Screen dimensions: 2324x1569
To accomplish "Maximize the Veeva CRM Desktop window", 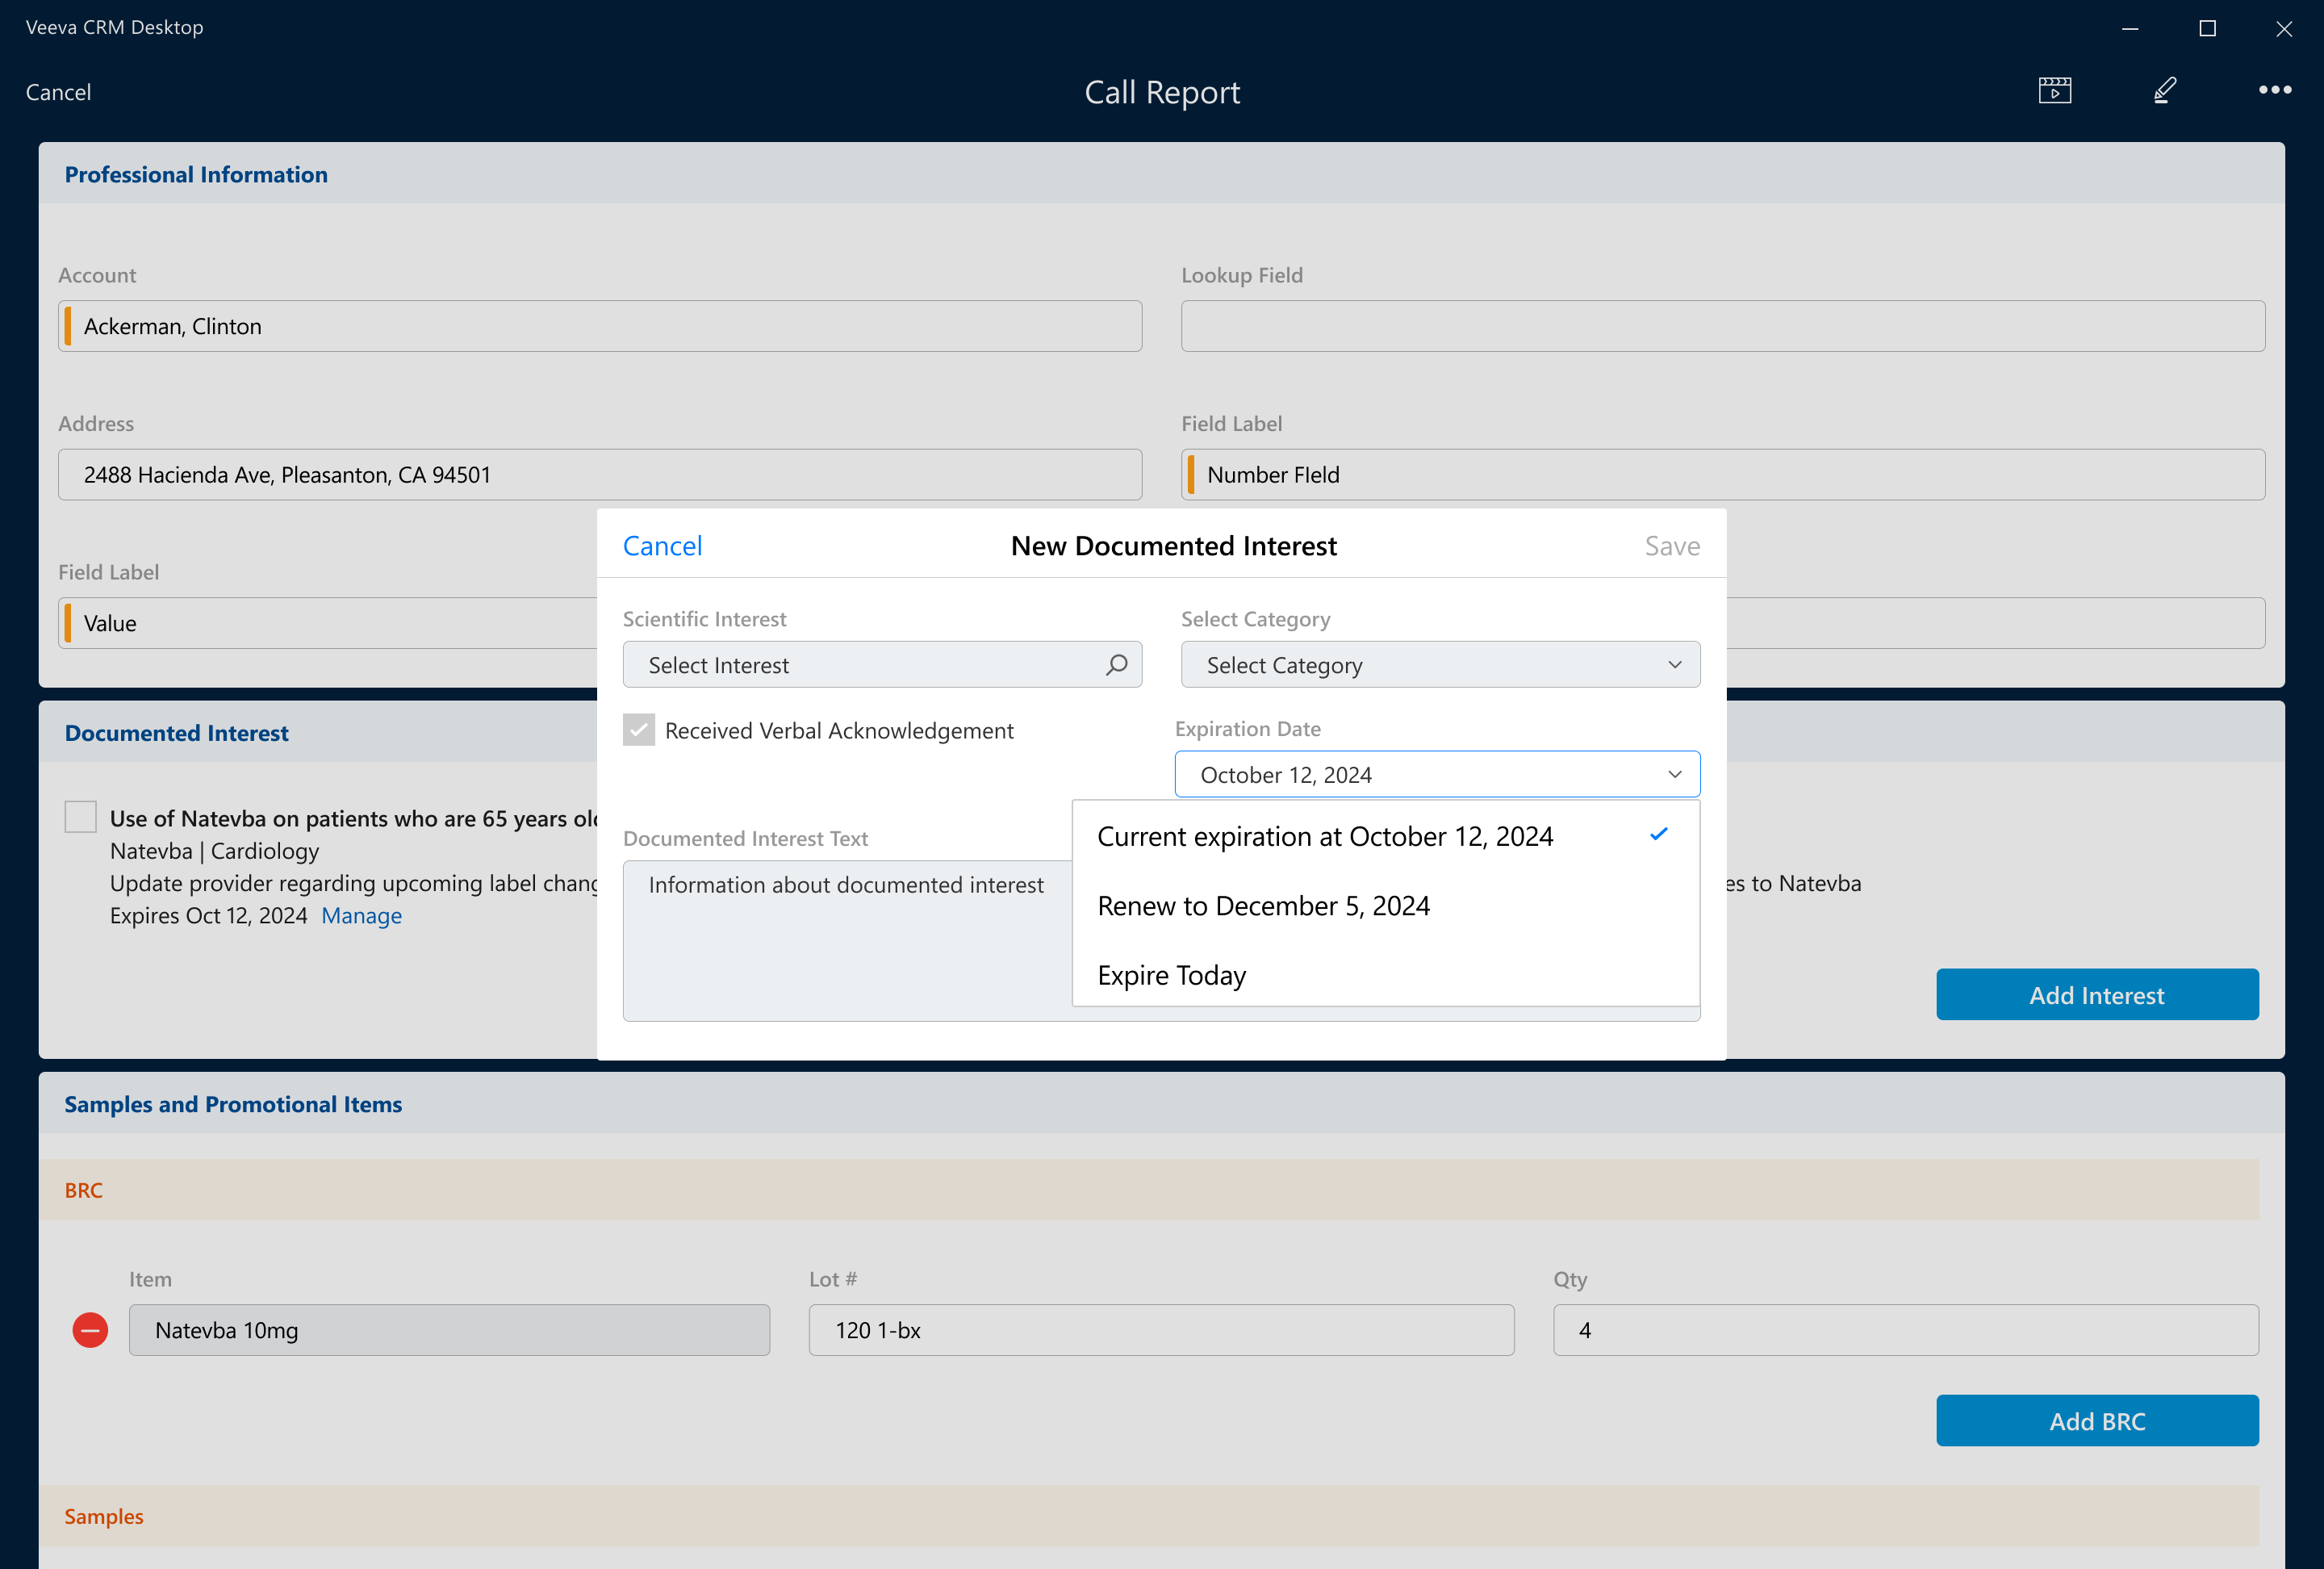I will click(2207, 28).
